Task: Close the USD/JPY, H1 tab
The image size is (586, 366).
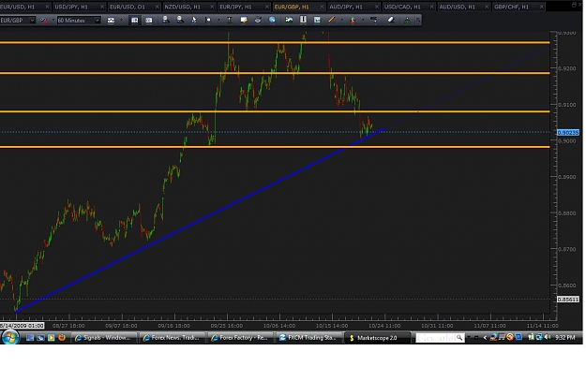Action: [101, 7]
